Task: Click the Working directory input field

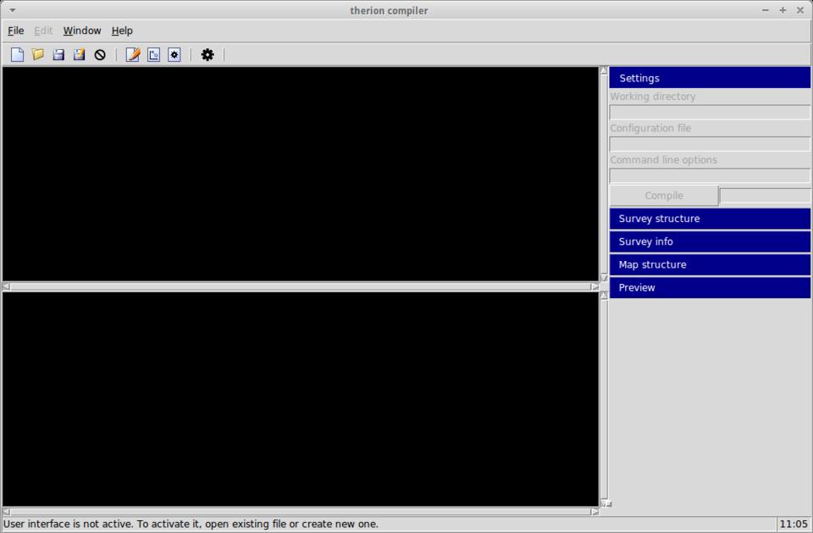Action: 710,112
